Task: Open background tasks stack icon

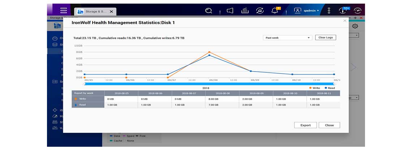Action: [245, 11]
